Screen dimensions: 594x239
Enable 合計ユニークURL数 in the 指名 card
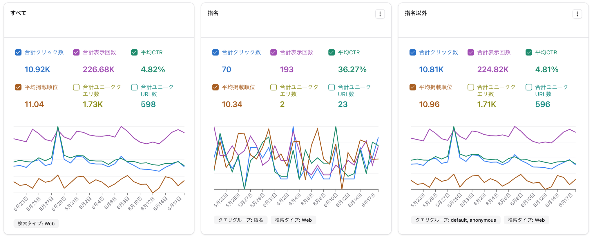coord(332,87)
